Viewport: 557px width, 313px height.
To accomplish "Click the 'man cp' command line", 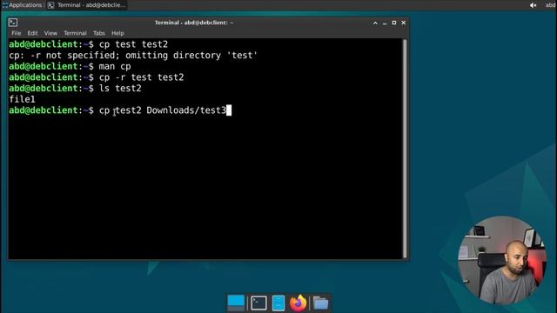I will pyautogui.click(x=70, y=66).
